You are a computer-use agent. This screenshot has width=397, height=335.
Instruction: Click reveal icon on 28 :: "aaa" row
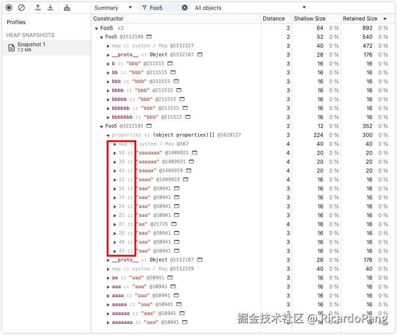177,233
